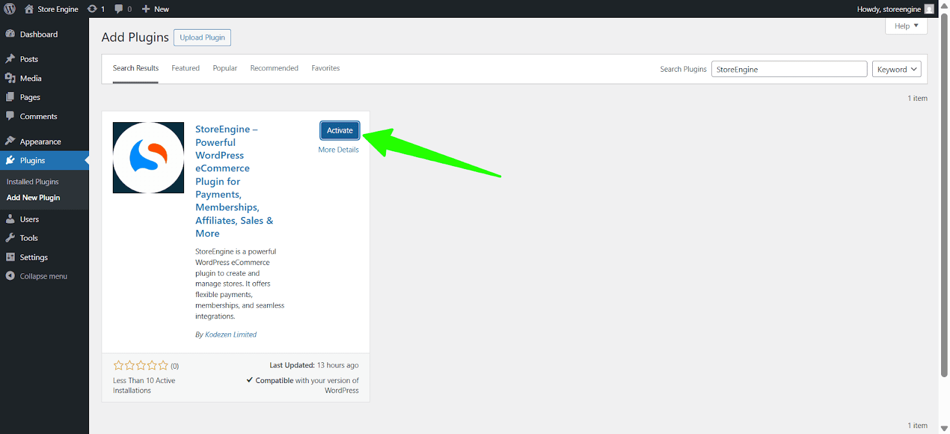950x434 pixels.
Task: Open Installed Plugins submenu item
Action: click(33, 182)
